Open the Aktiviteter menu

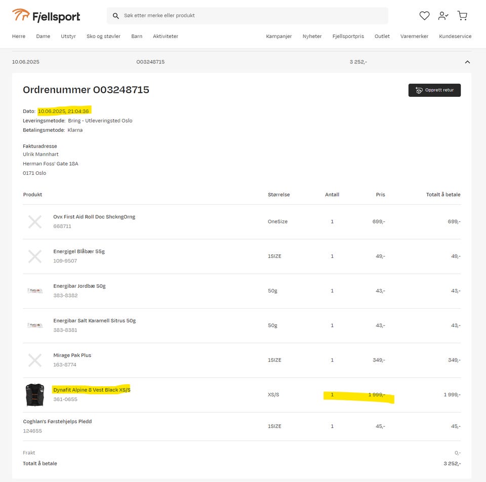(x=166, y=36)
